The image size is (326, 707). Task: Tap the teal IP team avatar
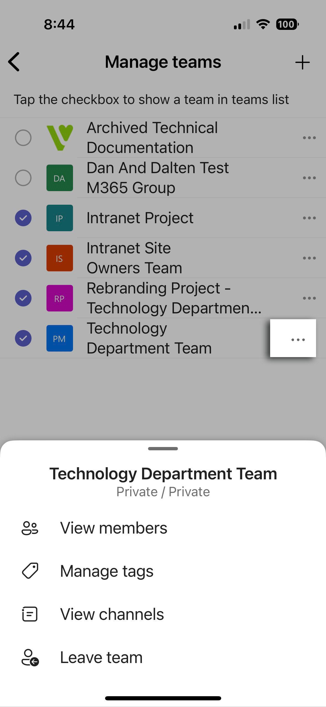click(x=60, y=218)
